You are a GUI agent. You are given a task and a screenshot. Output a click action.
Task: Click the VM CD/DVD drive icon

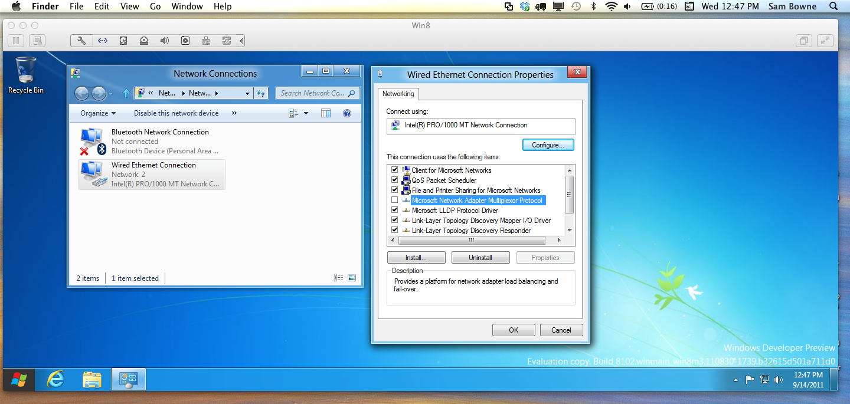click(x=144, y=41)
